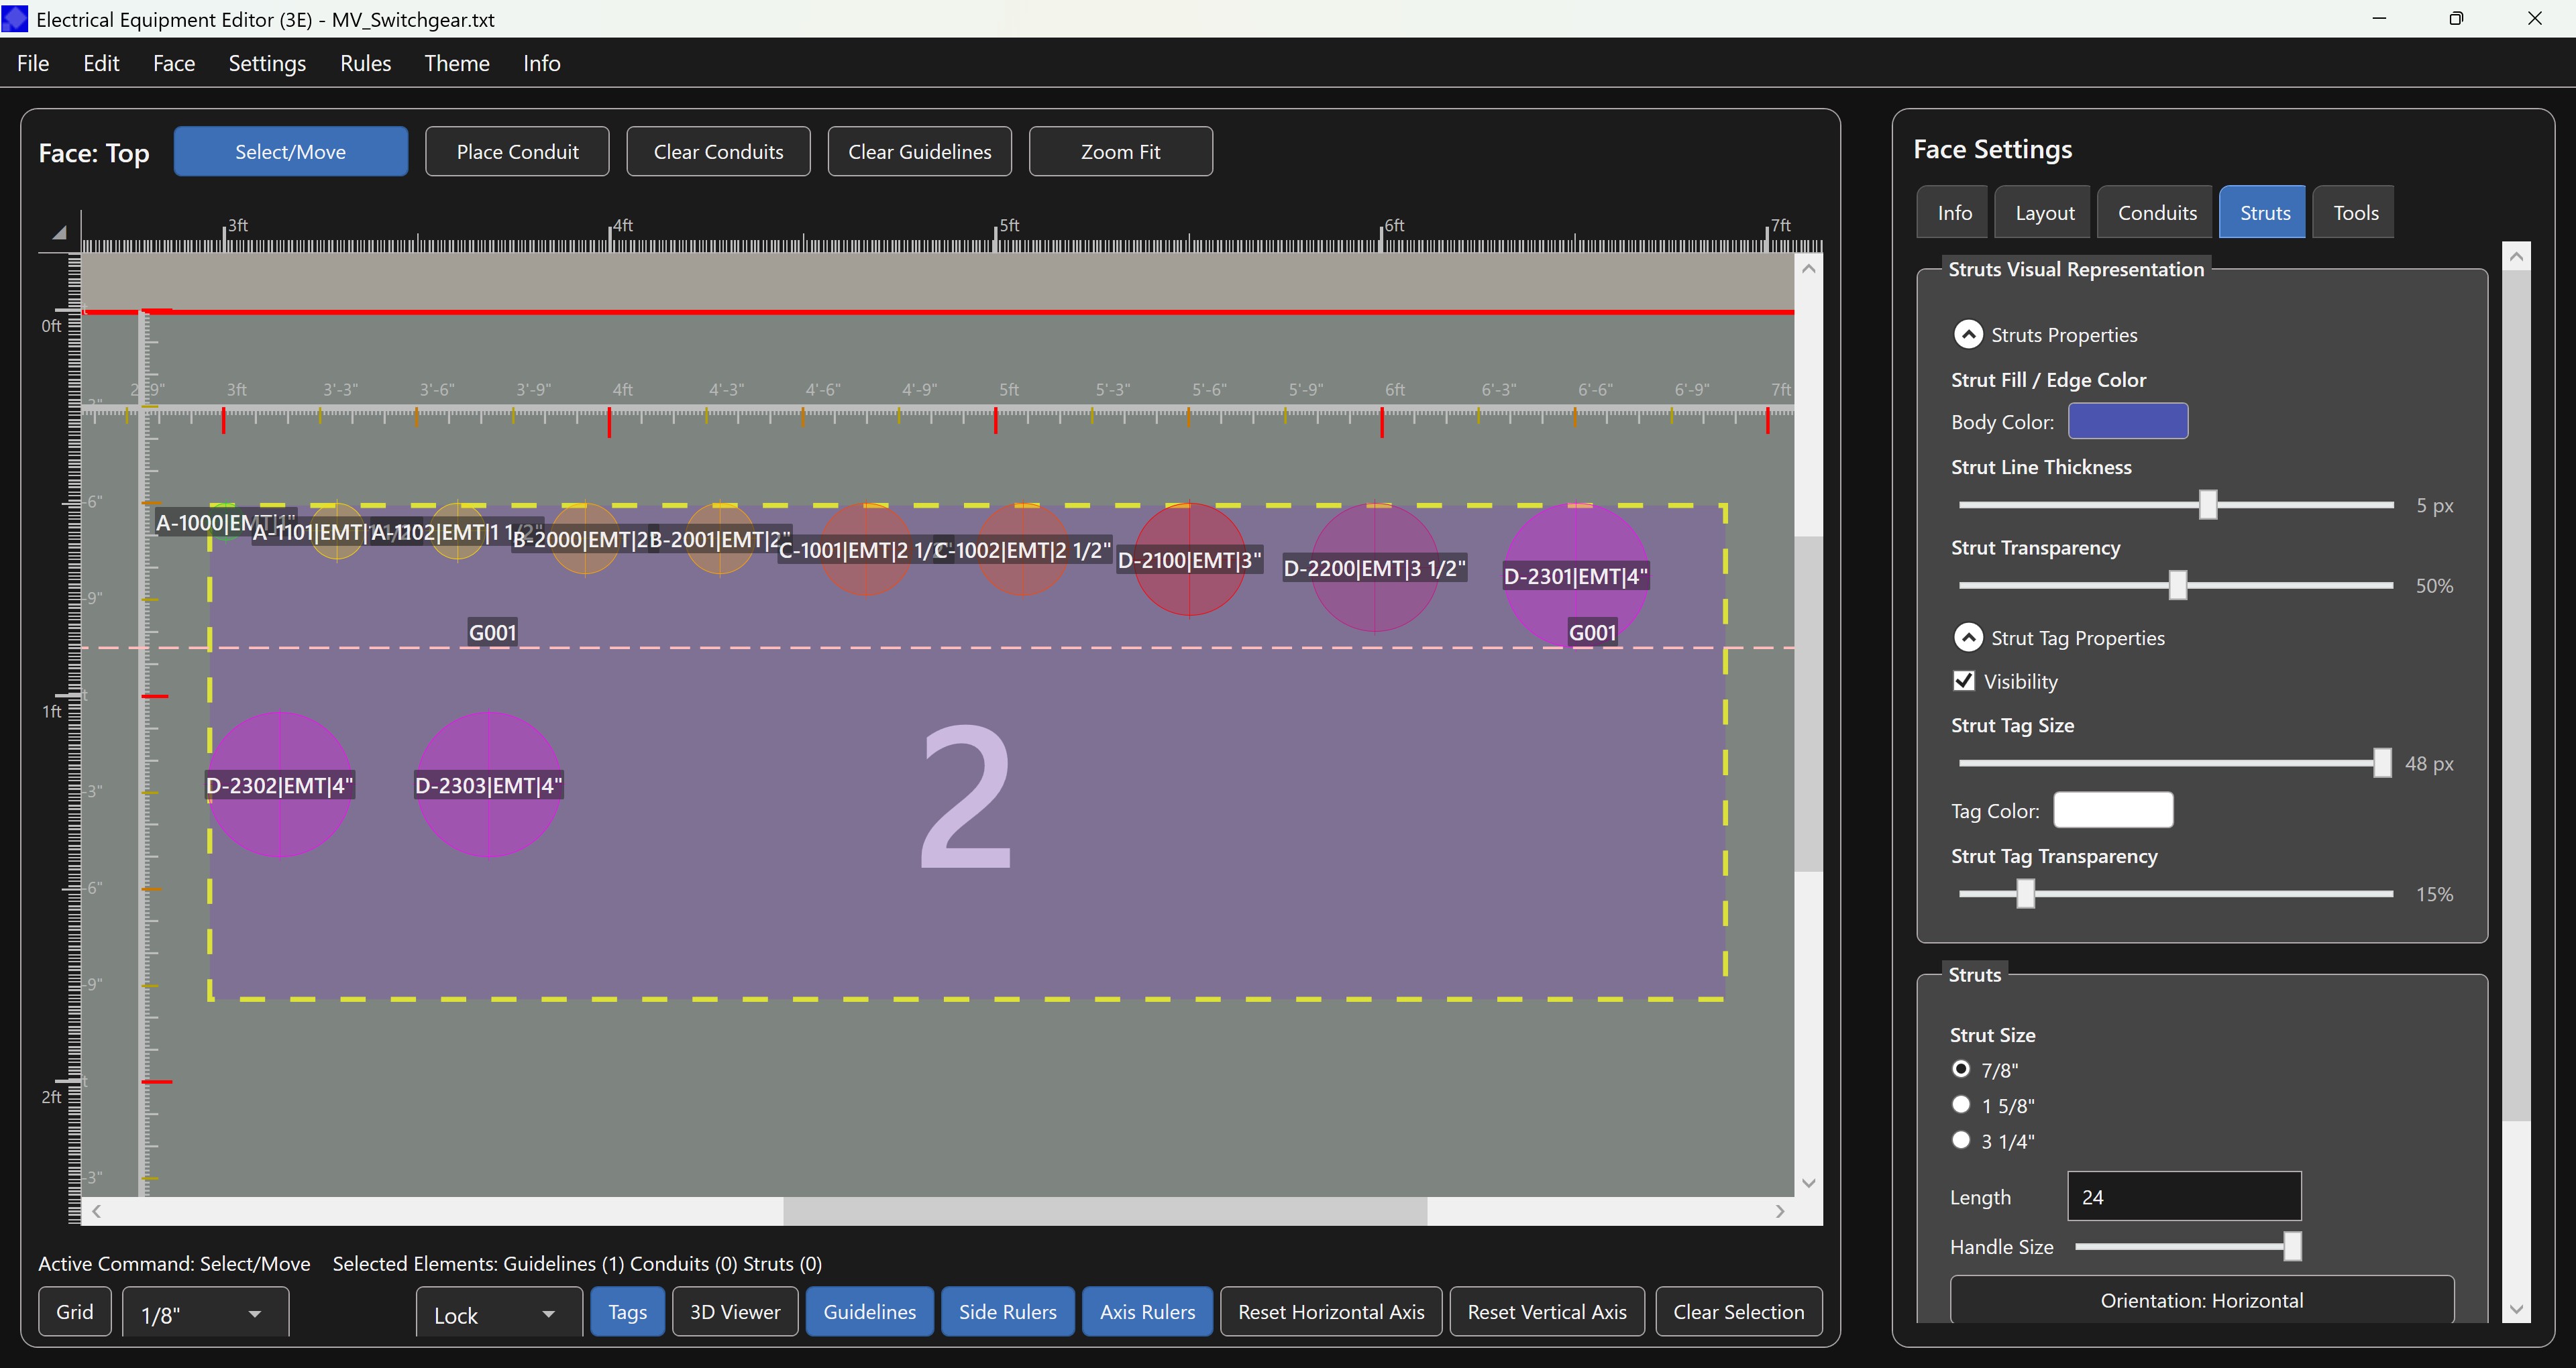
Task: Toggle the Tags display button
Action: (x=627, y=1312)
